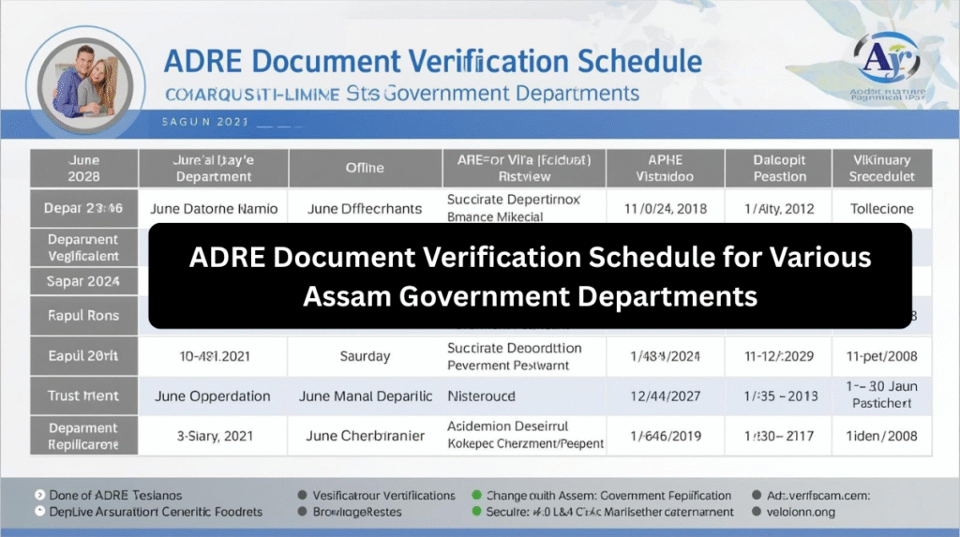Viewport: 960px width, 537px height.
Task: Click the 10-481.2021 cell
Action: pyautogui.click(x=215, y=356)
